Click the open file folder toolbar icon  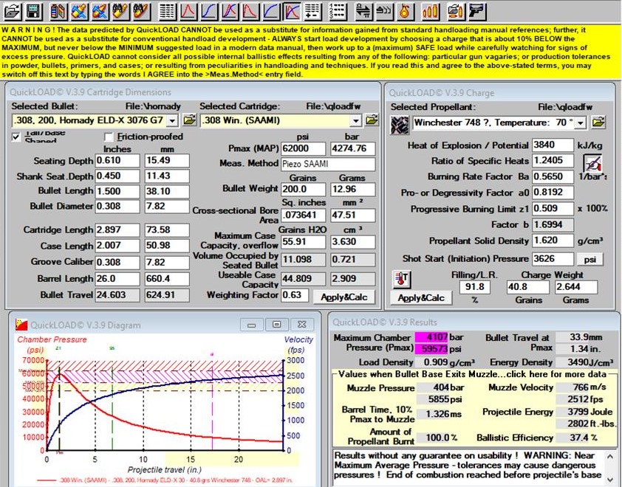point(11,11)
